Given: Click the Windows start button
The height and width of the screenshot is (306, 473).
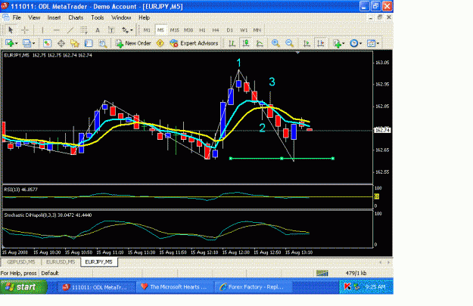Looking at the screenshot, I should point(23,286).
